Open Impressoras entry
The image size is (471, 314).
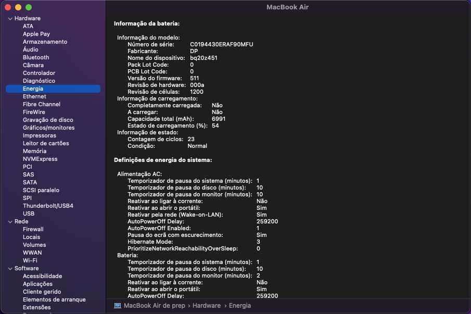pyautogui.click(x=40, y=135)
